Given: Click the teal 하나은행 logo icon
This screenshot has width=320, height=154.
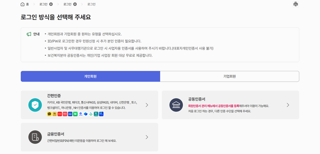Looking at the screenshot, I should 96,114.
